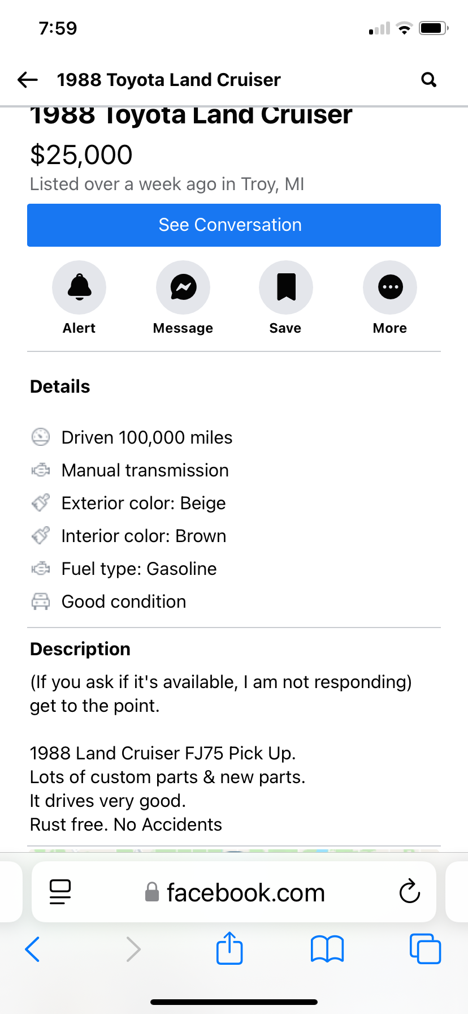Save listing with the bookmark icon
468x1014 pixels.
286,287
